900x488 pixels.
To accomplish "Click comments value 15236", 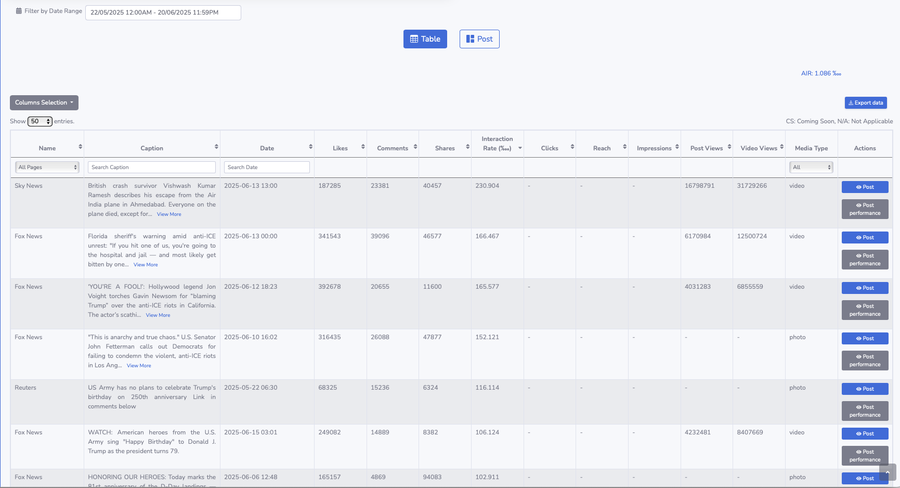I will click(x=380, y=388).
